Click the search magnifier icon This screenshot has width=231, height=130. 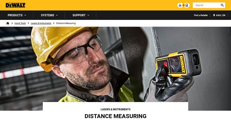[222, 5]
